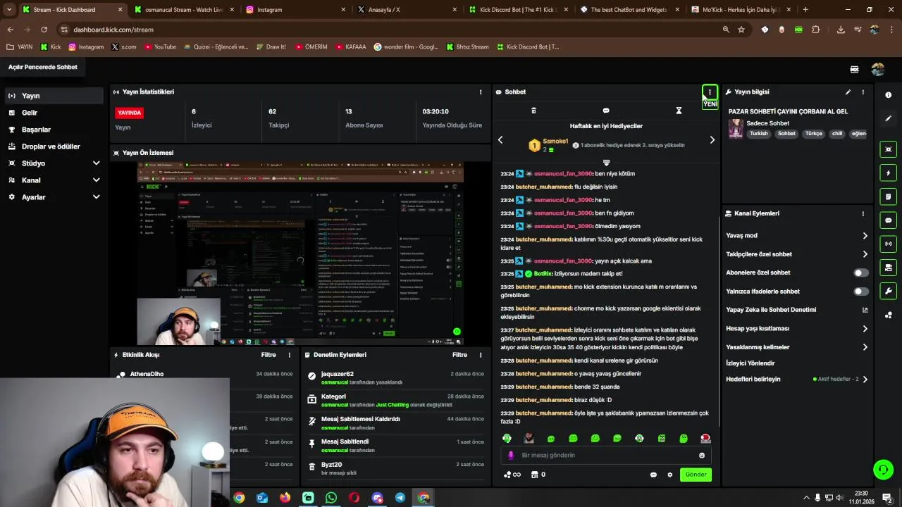Open the emoji picker in message box
This screenshot has height=507, width=902.
(701, 456)
